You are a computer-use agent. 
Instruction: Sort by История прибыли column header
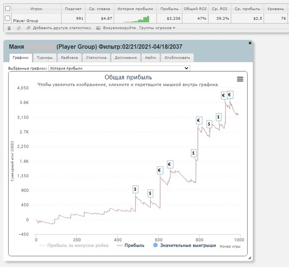[135, 9]
